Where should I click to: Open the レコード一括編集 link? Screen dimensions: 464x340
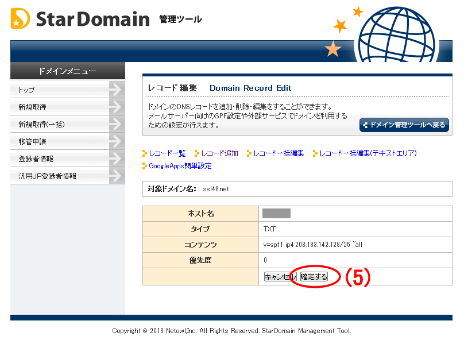(x=279, y=153)
